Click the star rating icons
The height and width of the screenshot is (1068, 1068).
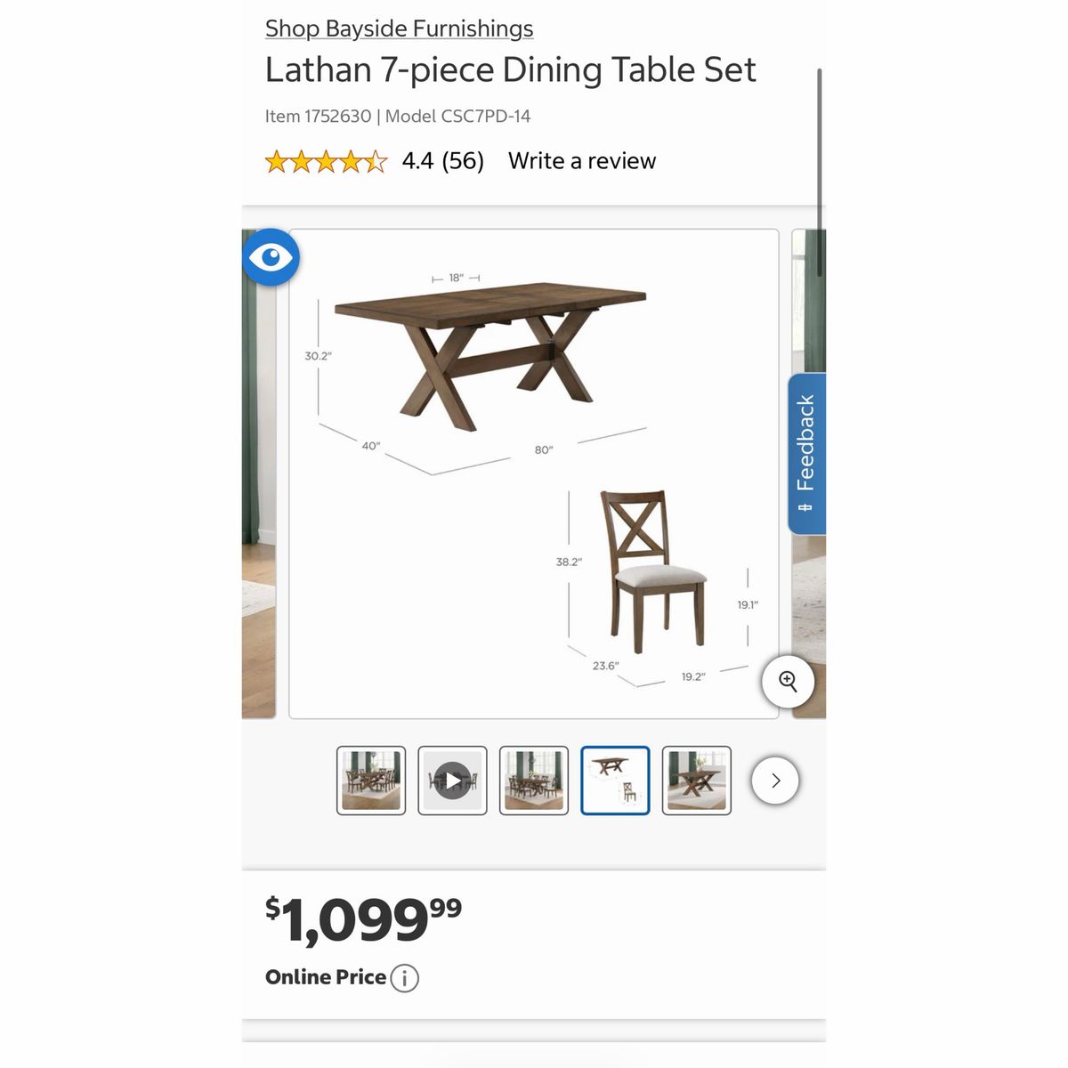coord(327,162)
